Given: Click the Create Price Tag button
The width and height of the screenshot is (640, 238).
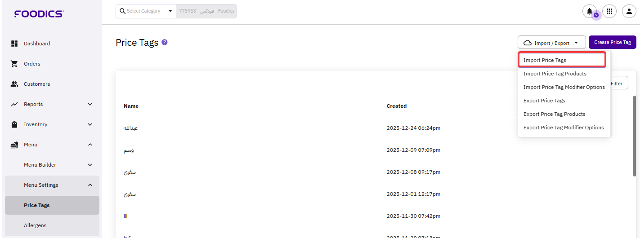Looking at the screenshot, I should click(x=612, y=42).
